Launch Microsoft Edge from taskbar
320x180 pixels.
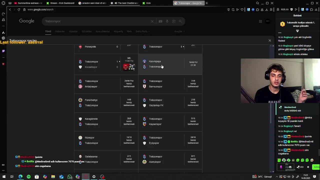(x=20, y=177)
